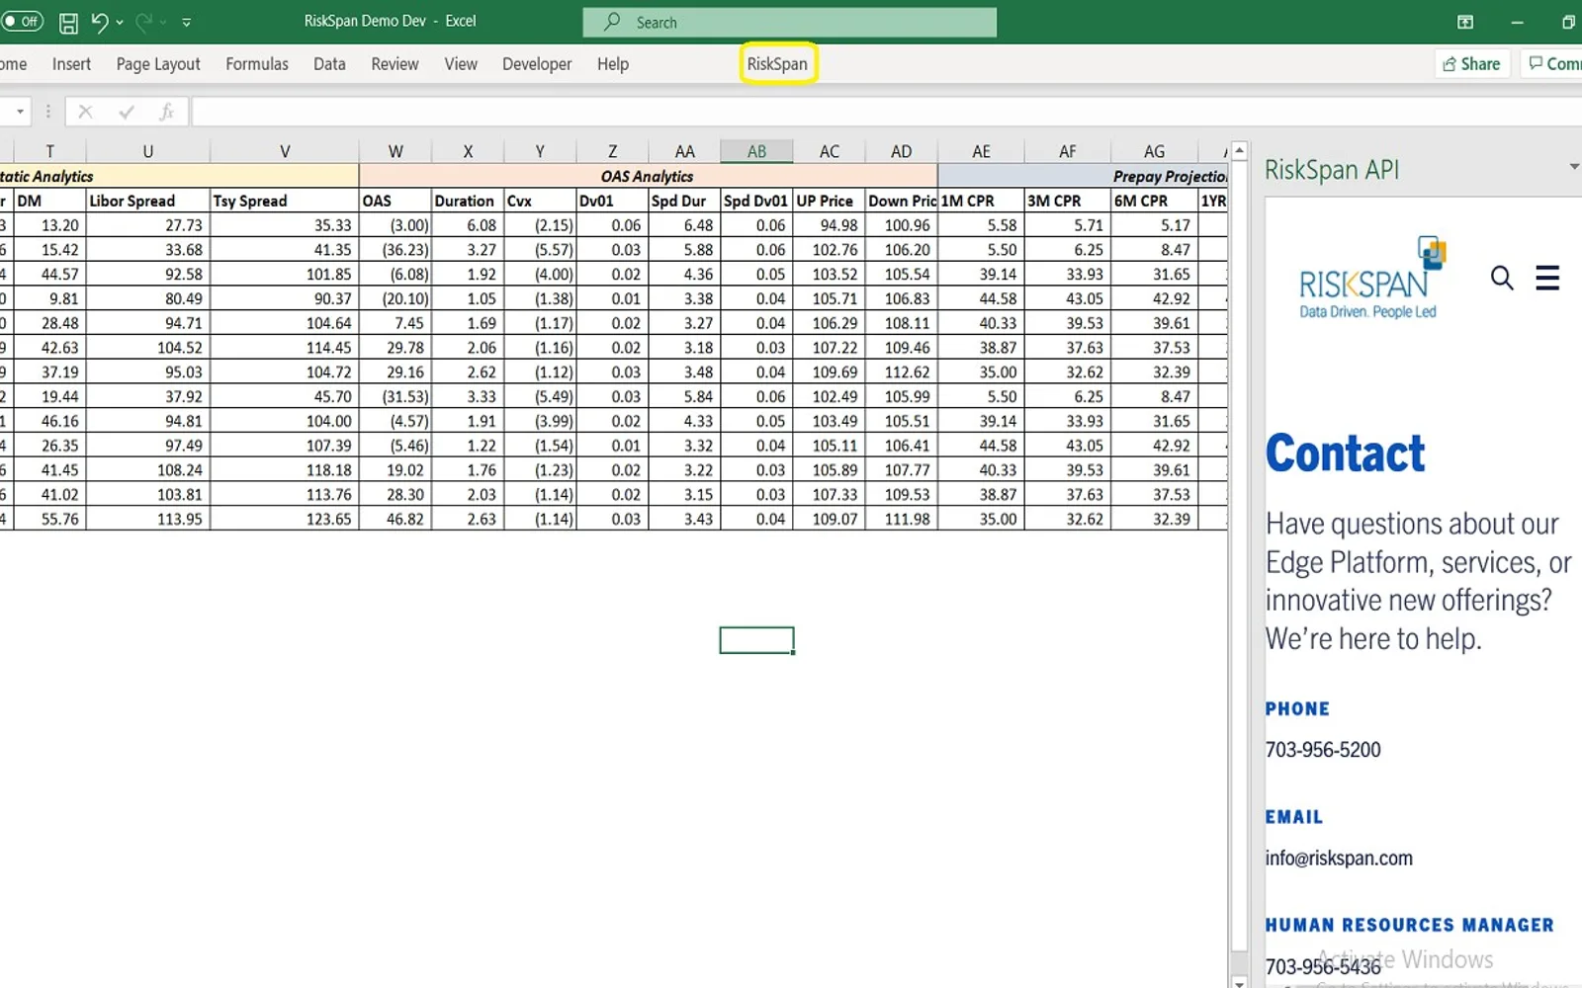Click the Search box in title bar

click(x=789, y=22)
